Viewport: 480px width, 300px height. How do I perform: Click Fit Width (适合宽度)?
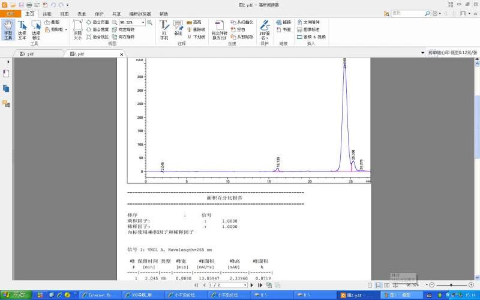(97, 29)
